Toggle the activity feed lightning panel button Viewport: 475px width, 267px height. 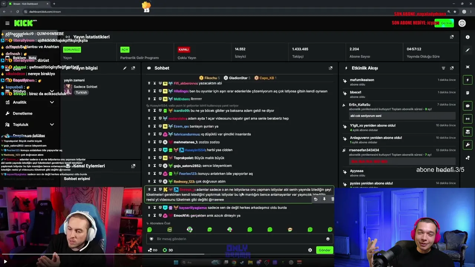click(x=468, y=80)
